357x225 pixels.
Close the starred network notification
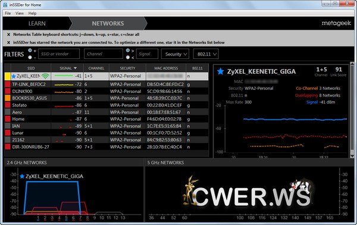(8, 43)
